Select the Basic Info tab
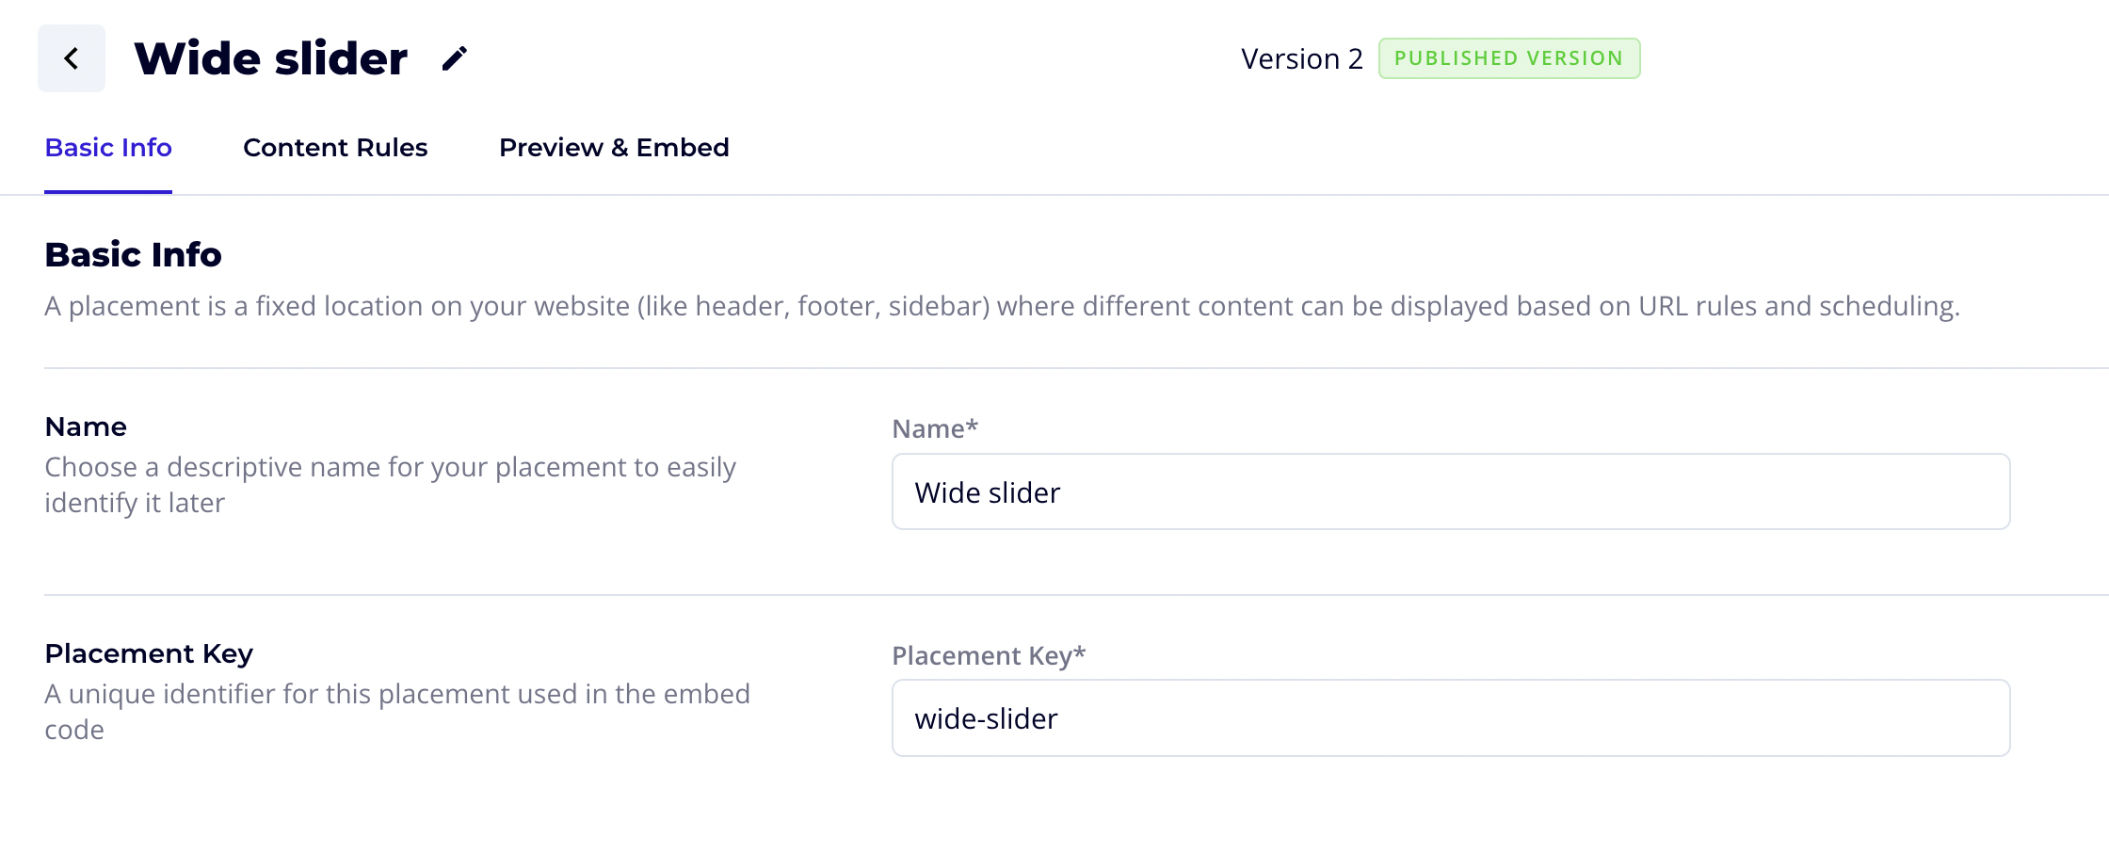Screen dimensions: 2109x853 click(108, 148)
